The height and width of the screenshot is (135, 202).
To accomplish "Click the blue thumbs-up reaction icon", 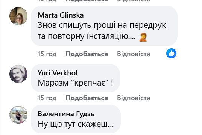I will click(x=171, y=53).
